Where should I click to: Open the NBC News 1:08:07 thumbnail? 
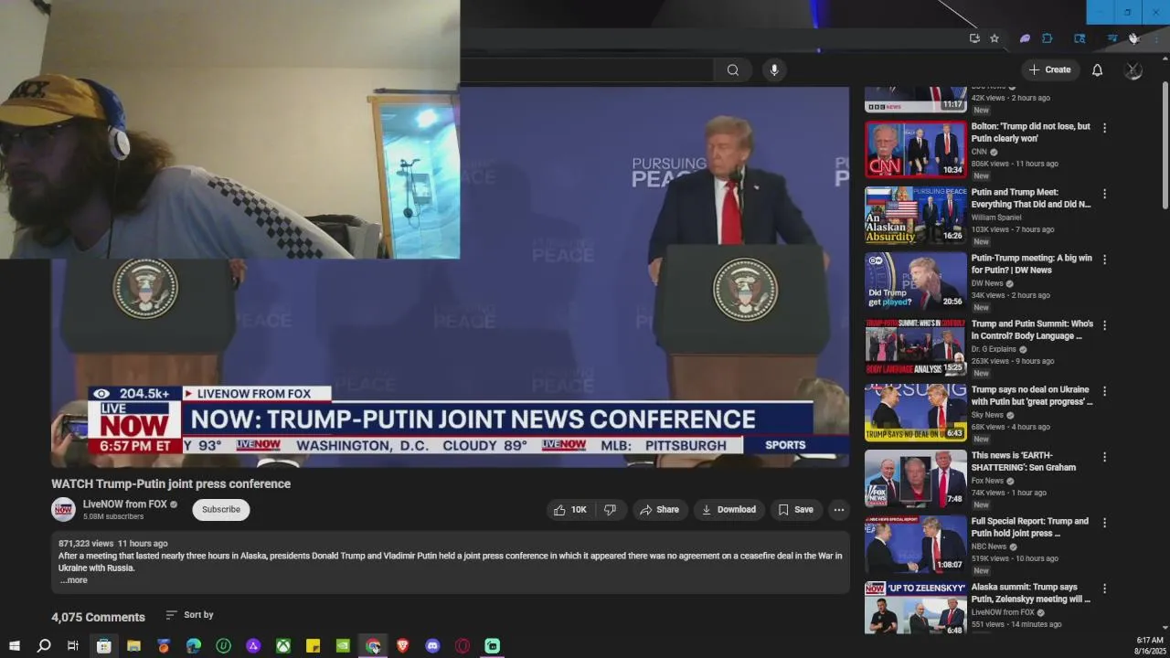pos(915,545)
